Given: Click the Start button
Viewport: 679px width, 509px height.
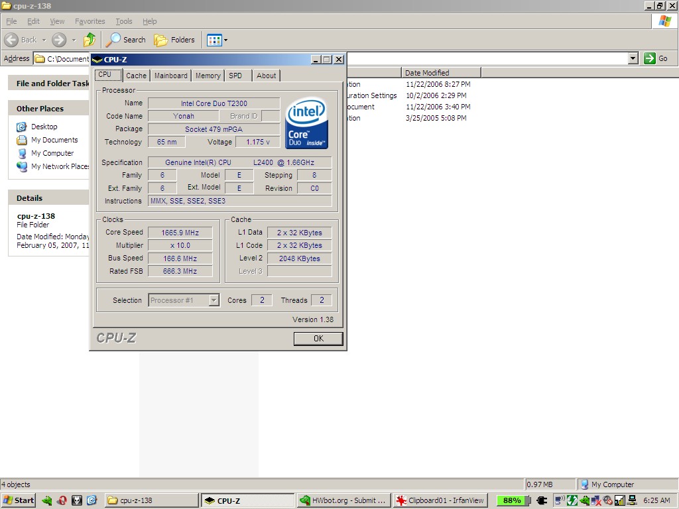Looking at the screenshot, I should tap(18, 500).
